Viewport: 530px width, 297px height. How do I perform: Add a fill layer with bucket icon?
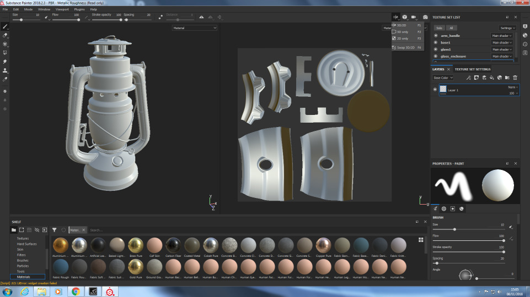[x=492, y=78]
